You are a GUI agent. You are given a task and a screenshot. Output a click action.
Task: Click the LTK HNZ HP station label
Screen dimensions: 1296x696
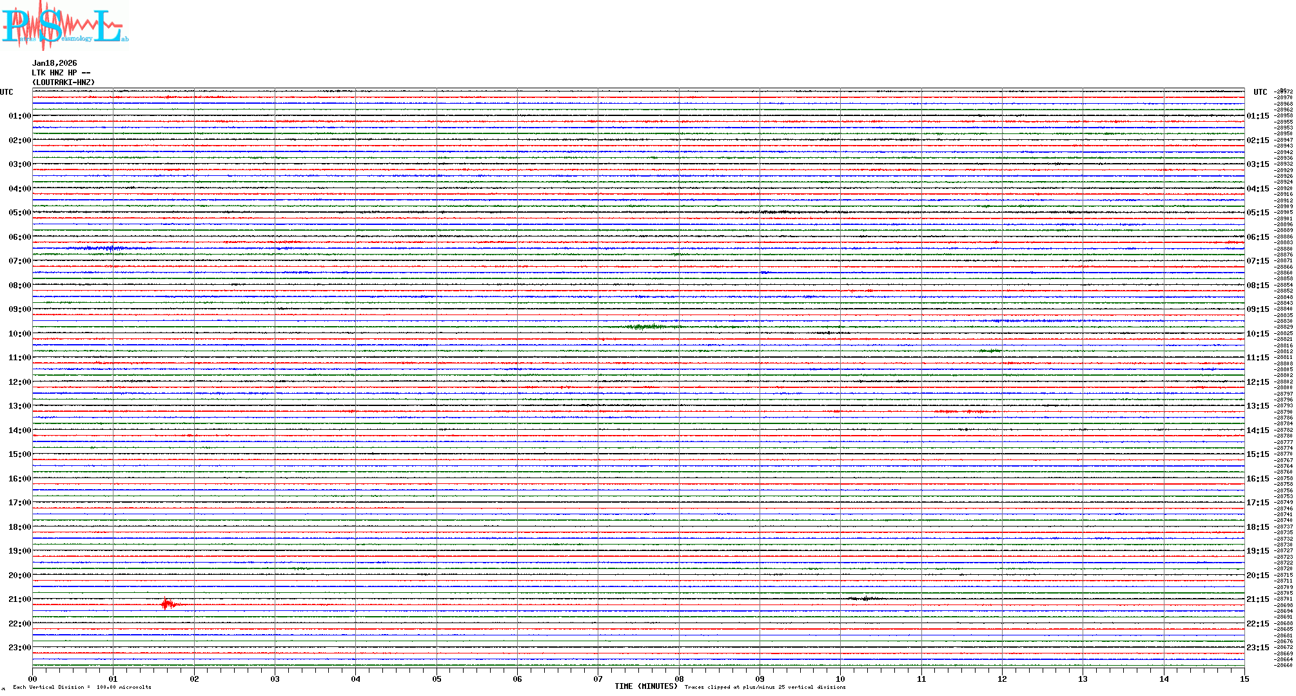(61, 73)
